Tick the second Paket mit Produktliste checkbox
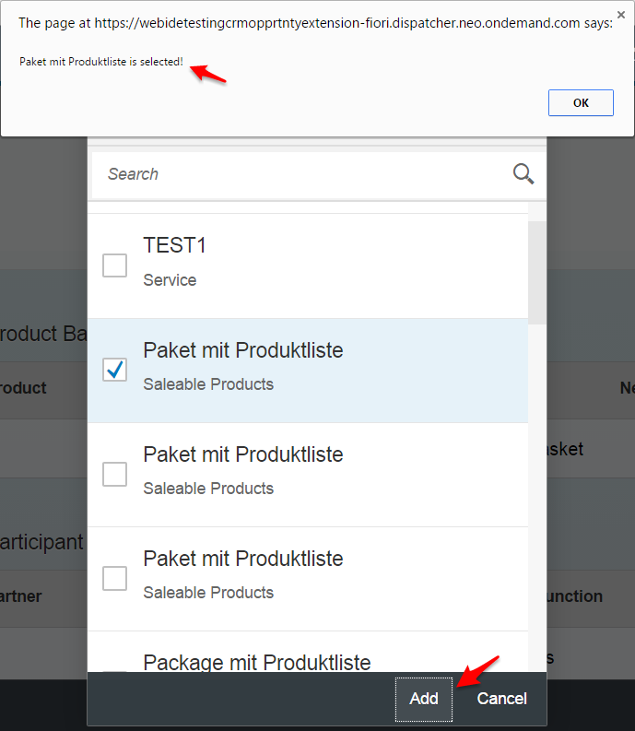The width and height of the screenshot is (635, 731). pyautogui.click(x=114, y=474)
